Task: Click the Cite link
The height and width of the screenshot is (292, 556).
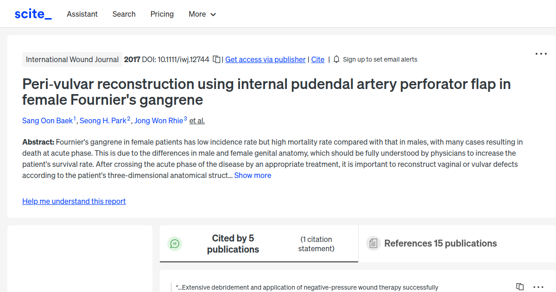Action: coord(317,59)
